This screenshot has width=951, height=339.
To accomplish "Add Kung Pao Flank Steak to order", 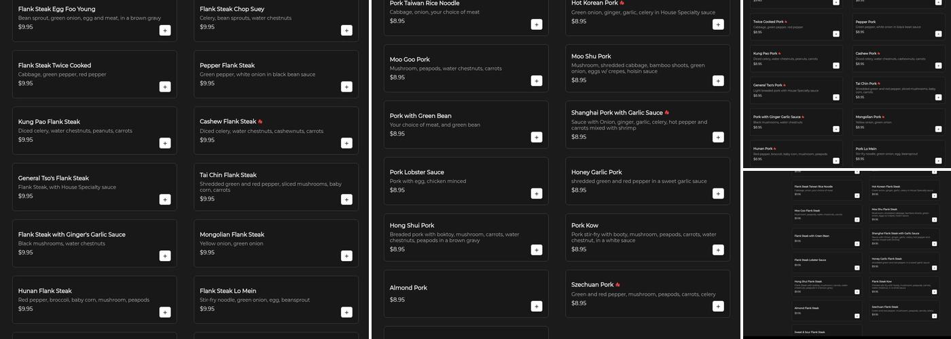I will (x=165, y=142).
